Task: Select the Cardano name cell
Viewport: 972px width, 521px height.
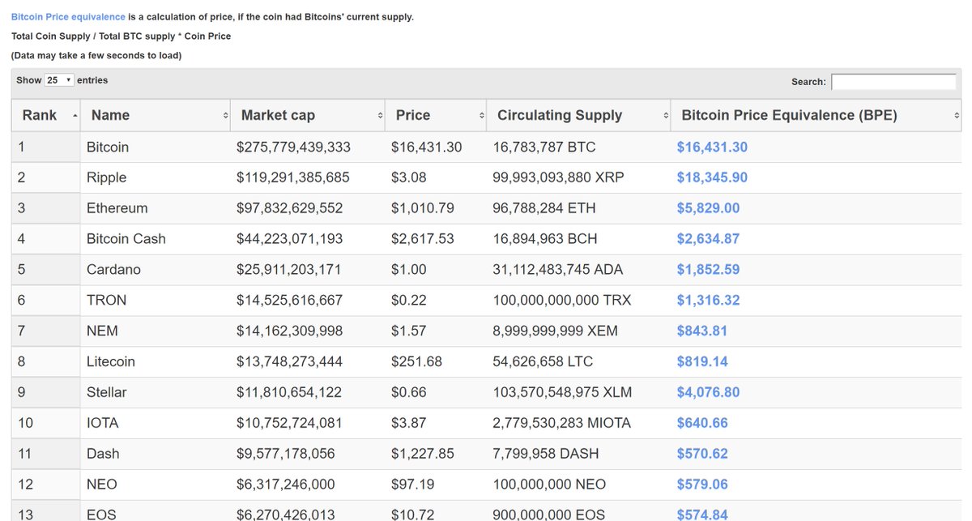Action: pyautogui.click(x=156, y=270)
